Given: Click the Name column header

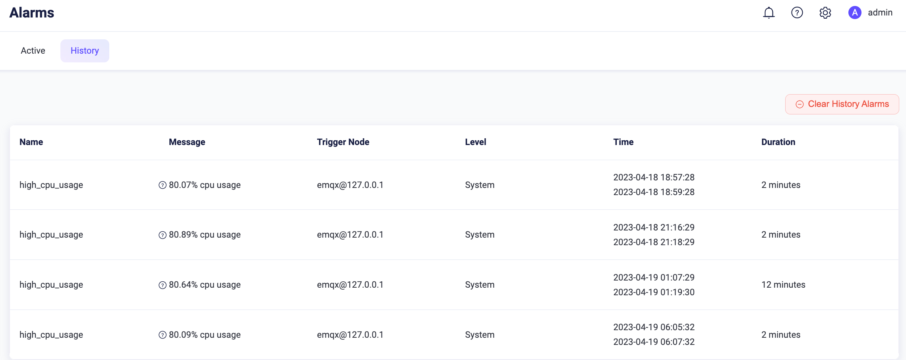Looking at the screenshot, I should point(31,142).
